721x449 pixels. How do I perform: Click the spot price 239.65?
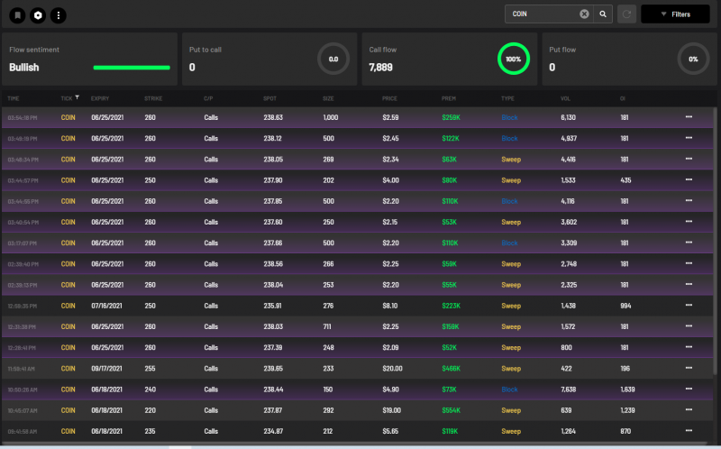273,369
